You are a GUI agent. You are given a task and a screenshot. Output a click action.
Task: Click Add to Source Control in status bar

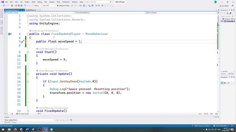[201, 126]
